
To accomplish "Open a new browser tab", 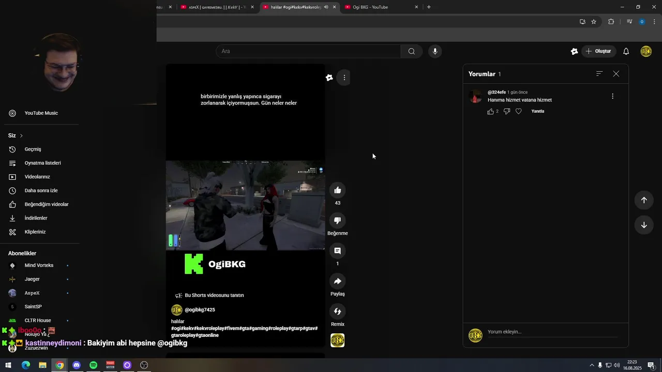I will point(429,7).
